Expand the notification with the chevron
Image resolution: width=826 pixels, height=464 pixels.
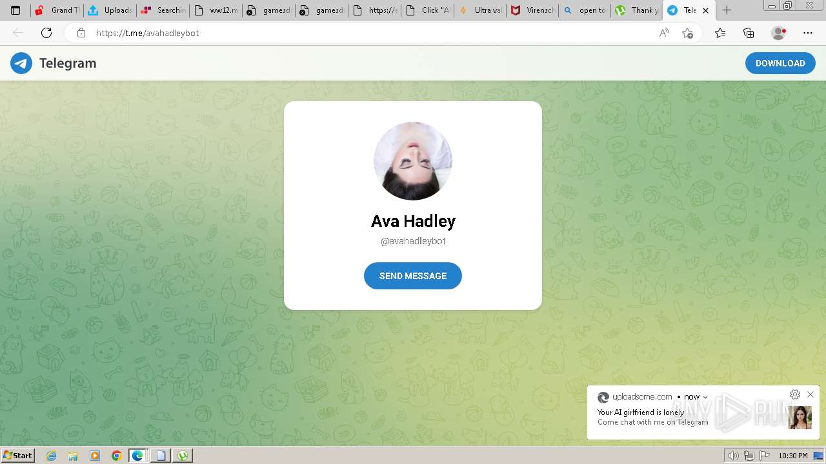pyautogui.click(x=705, y=397)
